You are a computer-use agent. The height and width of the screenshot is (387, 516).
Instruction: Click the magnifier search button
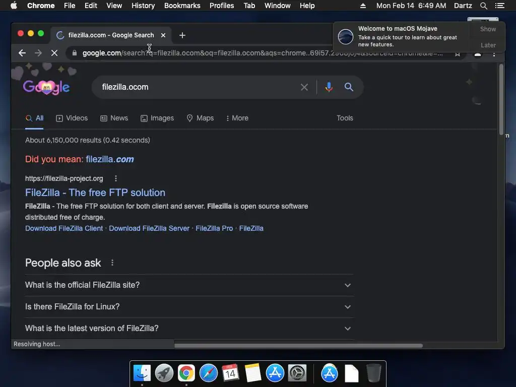point(349,87)
